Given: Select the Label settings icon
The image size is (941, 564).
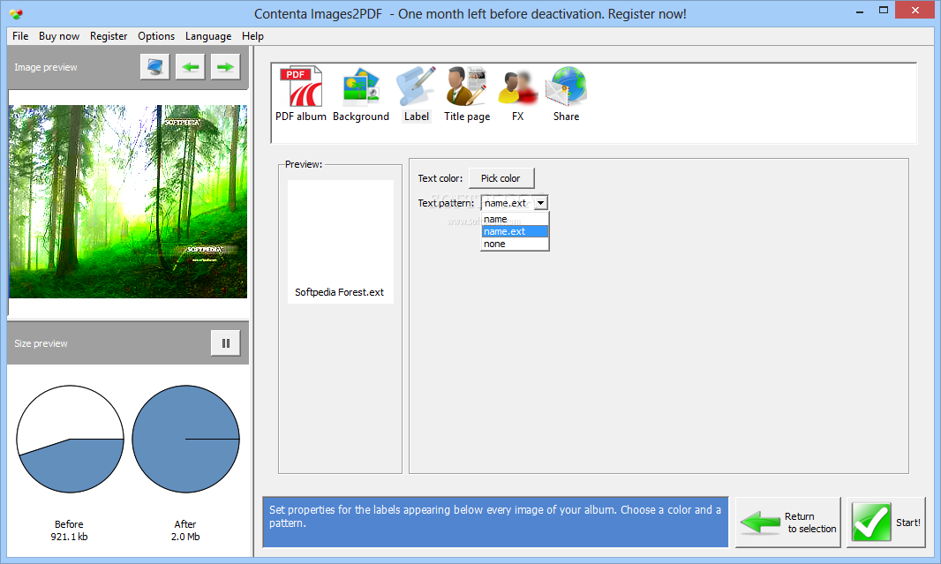Looking at the screenshot, I should coord(416,94).
